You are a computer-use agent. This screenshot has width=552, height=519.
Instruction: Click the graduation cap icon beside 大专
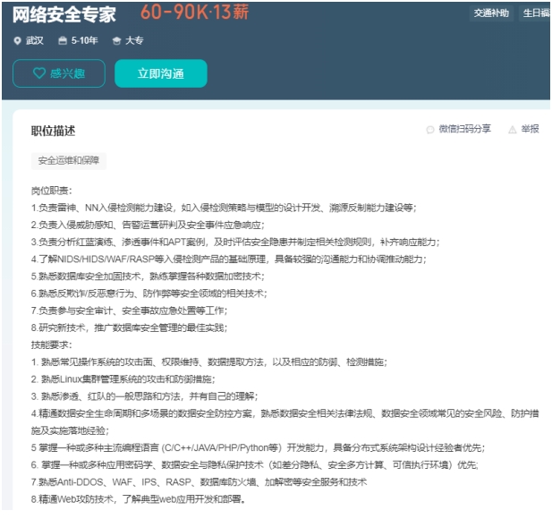[x=116, y=41]
